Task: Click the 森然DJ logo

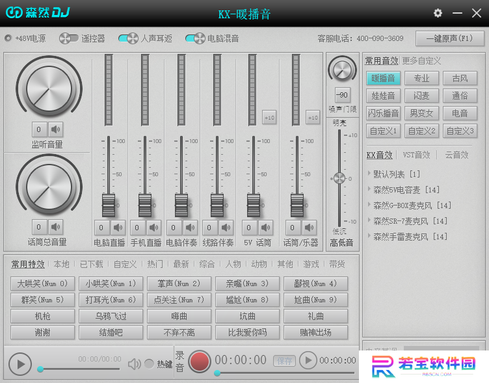Action: pyautogui.click(x=38, y=12)
